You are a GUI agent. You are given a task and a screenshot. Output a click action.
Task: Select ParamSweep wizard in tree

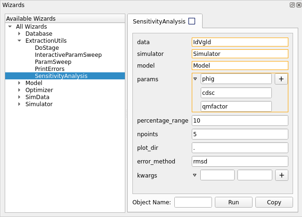coord(53,62)
